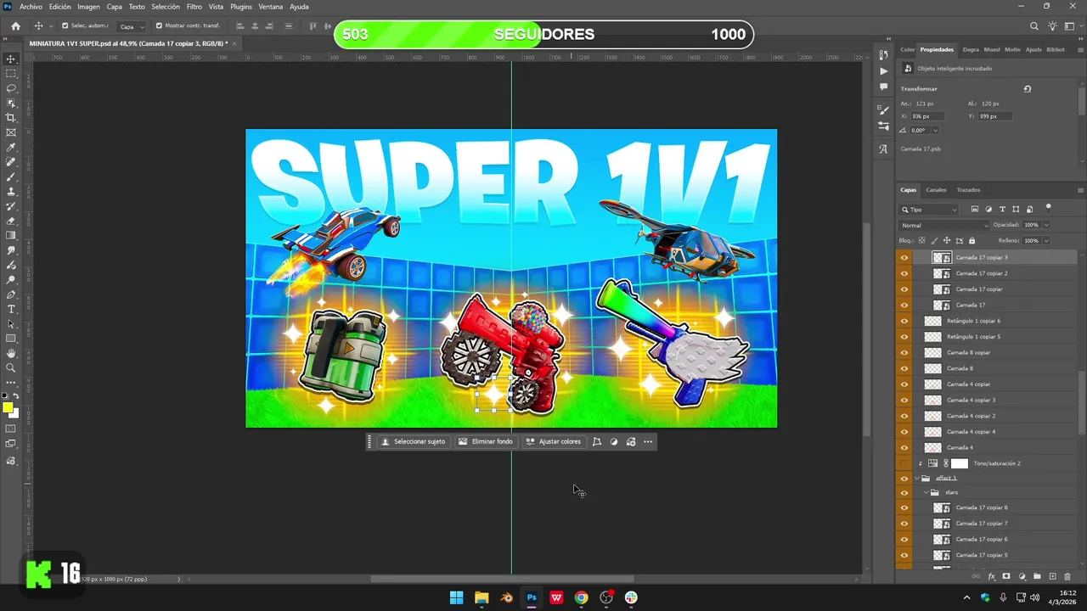Hide layer Retângulo 1 copiar 6
Screen dimensions: 1087x611
[x=904, y=321]
